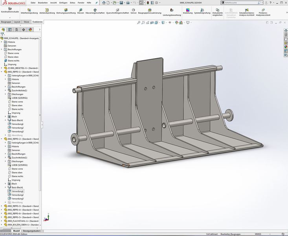Expand the Historie folder at tree top

click(2, 42)
